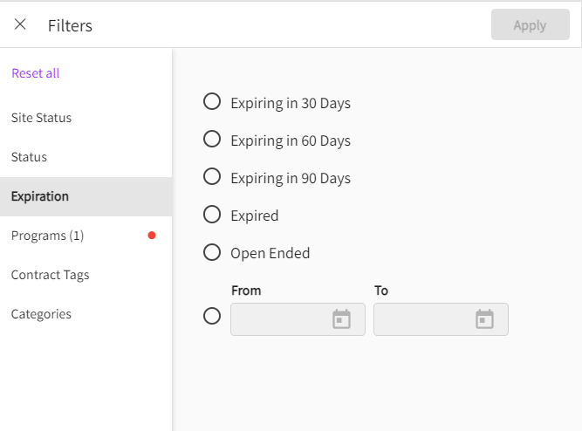Select Expiring in 30 Days option
This screenshot has height=431, width=582.
[211, 102]
